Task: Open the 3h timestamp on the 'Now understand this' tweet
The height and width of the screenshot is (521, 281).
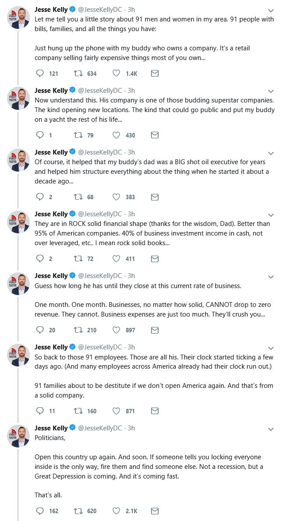Action: 131,91
